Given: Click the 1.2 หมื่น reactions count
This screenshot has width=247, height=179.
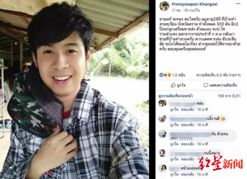Looking at the screenshot, I should [179, 75].
